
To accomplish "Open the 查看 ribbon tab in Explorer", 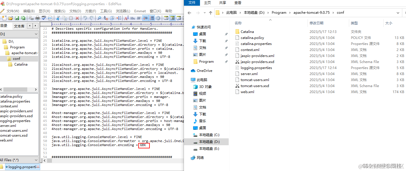I will (x=238, y=3).
